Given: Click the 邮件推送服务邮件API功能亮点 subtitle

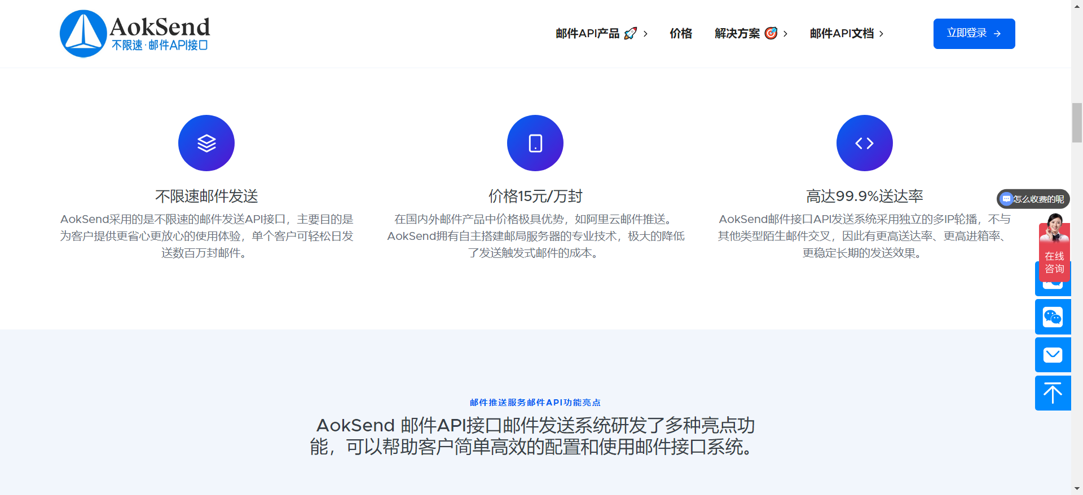Looking at the screenshot, I should point(535,402).
